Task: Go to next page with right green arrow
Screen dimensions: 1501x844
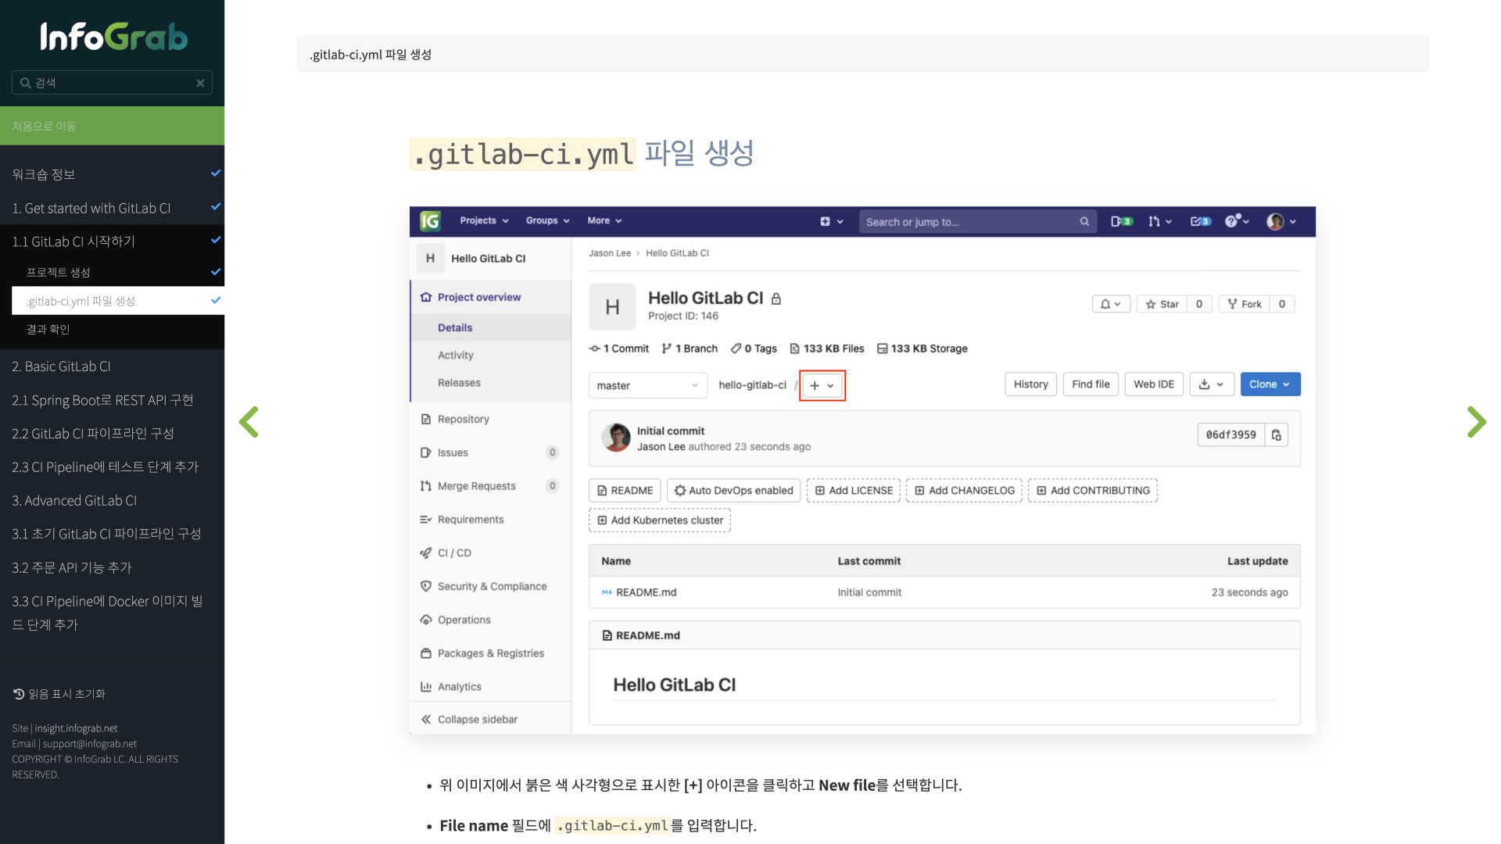Action: [x=1476, y=422]
